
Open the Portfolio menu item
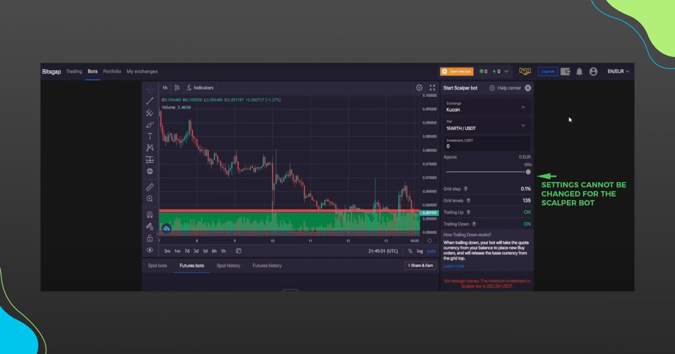(112, 71)
